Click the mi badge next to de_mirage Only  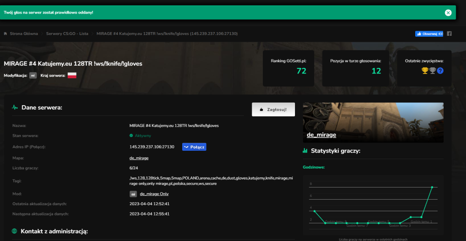[133, 194]
